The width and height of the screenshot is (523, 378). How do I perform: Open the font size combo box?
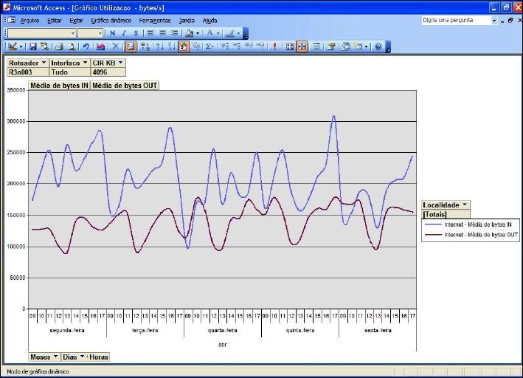click(90, 33)
